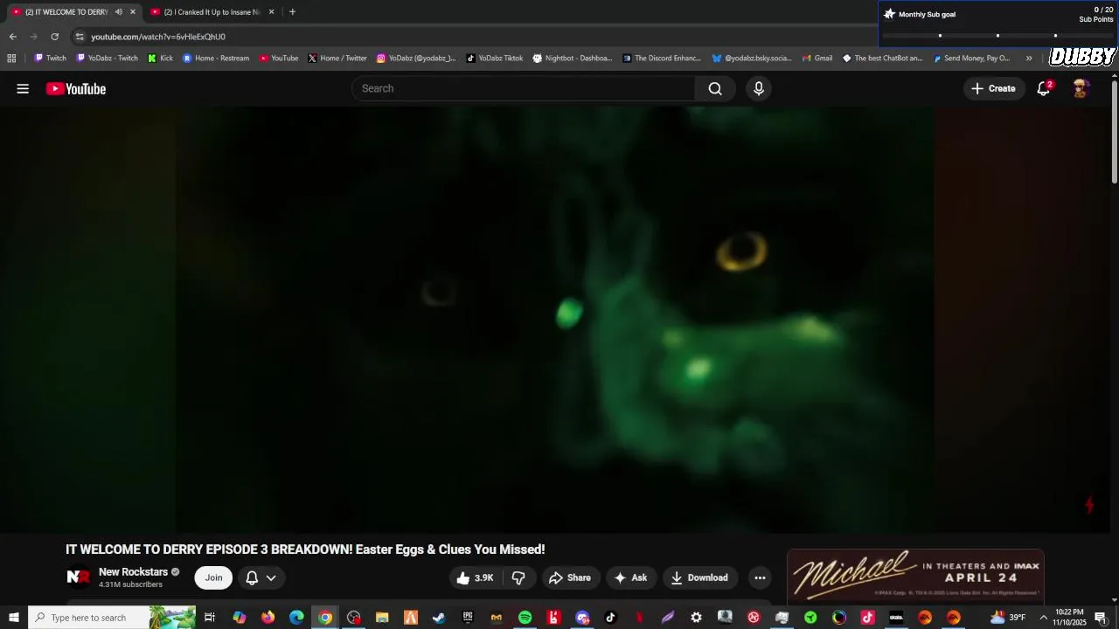Switch to I Cranked It Up tab
This screenshot has height=629, width=1119.
pos(212,12)
